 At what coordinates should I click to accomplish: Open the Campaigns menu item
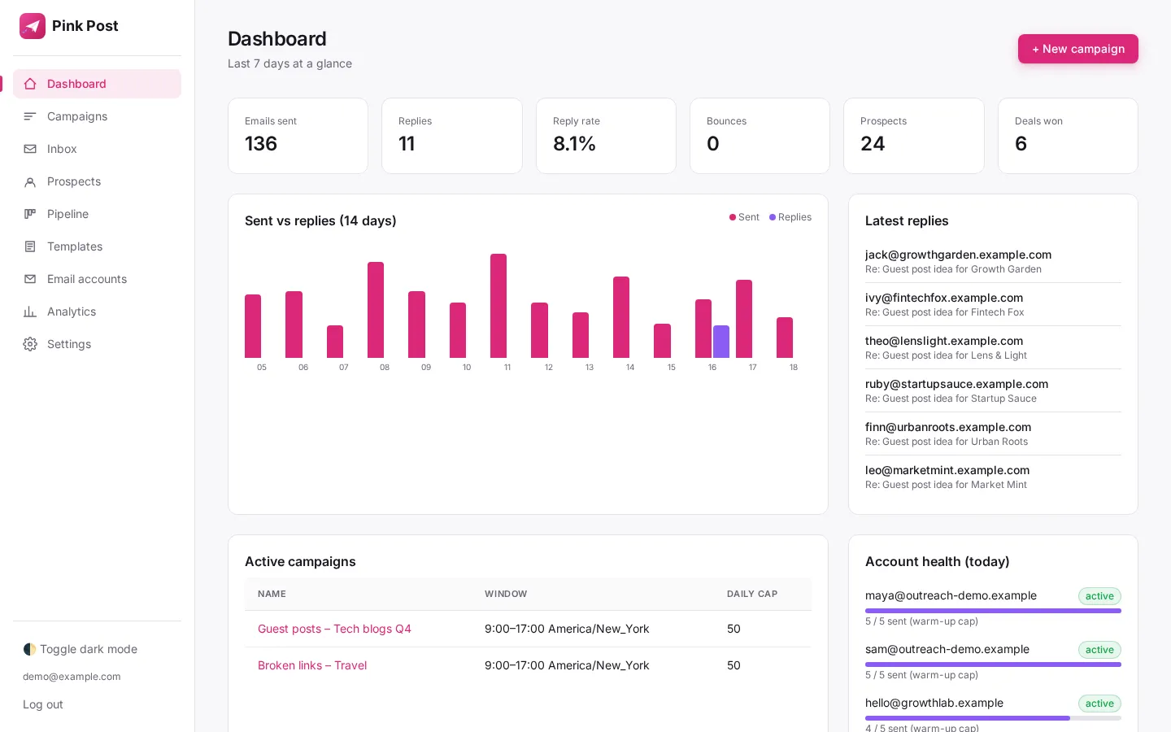tap(97, 116)
